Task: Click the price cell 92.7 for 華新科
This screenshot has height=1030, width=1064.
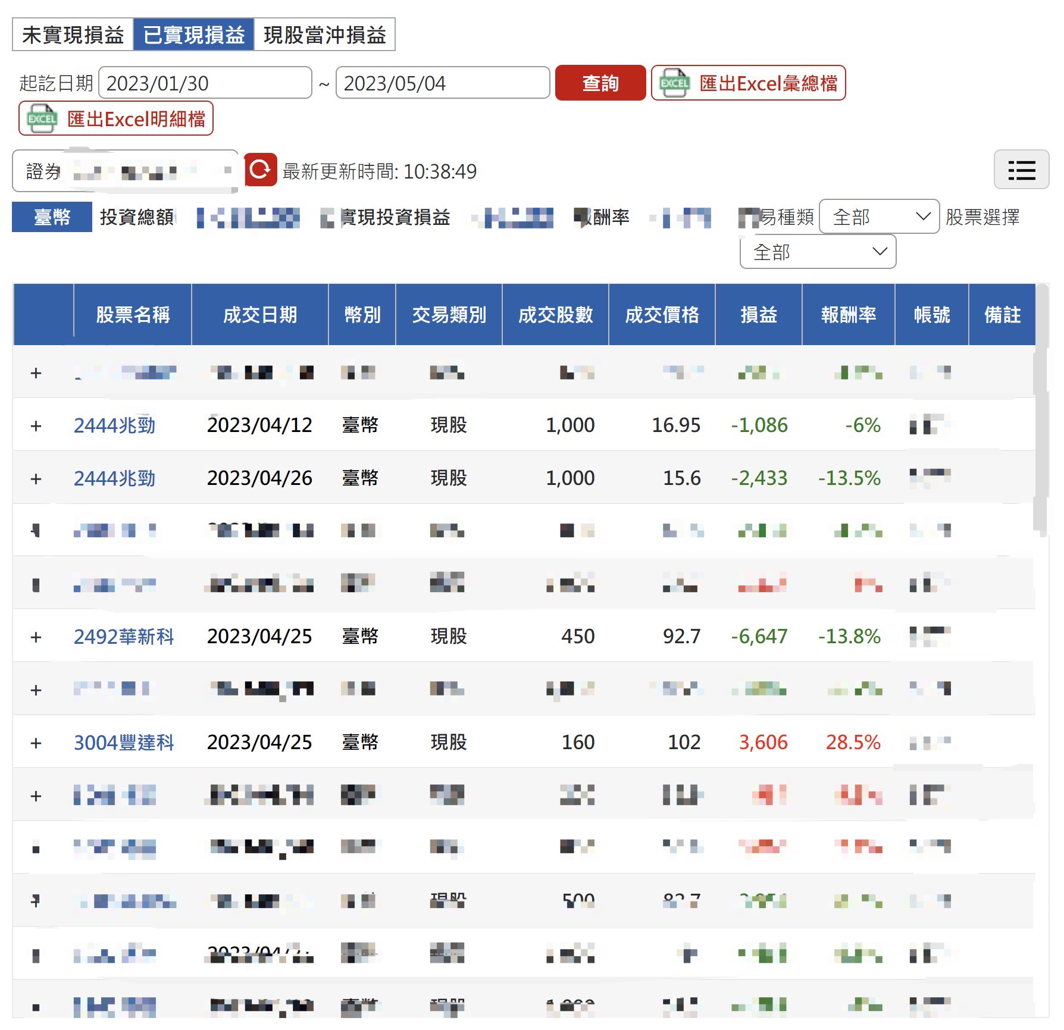Action: pyautogui.click(x=682, y=637)
